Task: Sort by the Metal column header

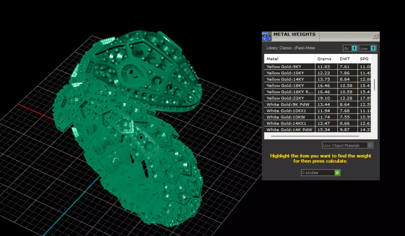Action: [x=290, y=59]
